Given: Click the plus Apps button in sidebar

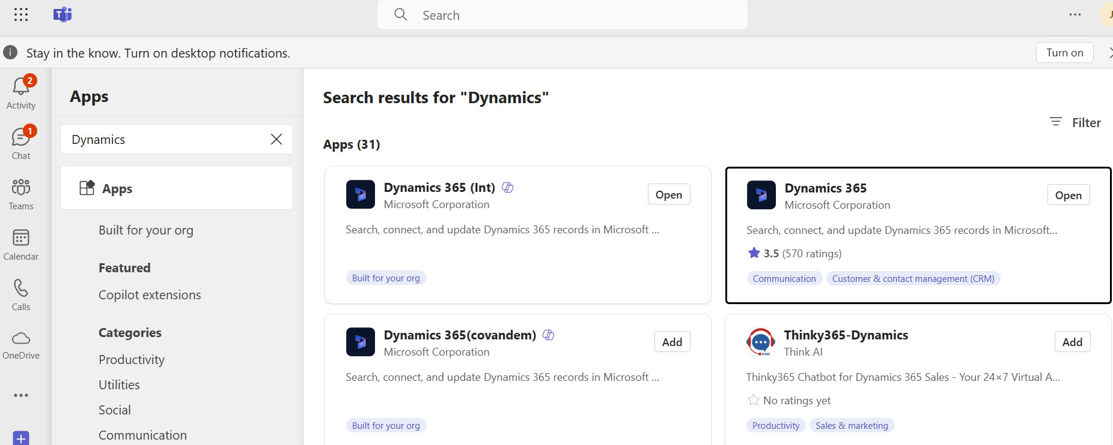Looking at the screenshot, I should 21,438.
